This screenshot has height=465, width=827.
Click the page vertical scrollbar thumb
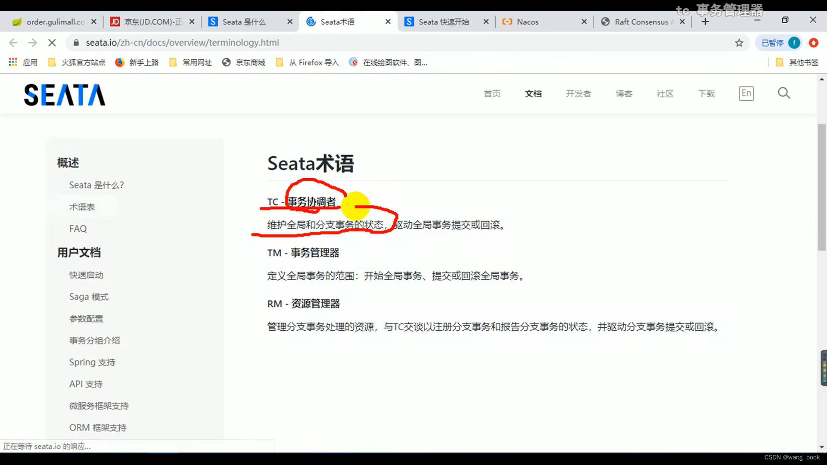[822, 187]
